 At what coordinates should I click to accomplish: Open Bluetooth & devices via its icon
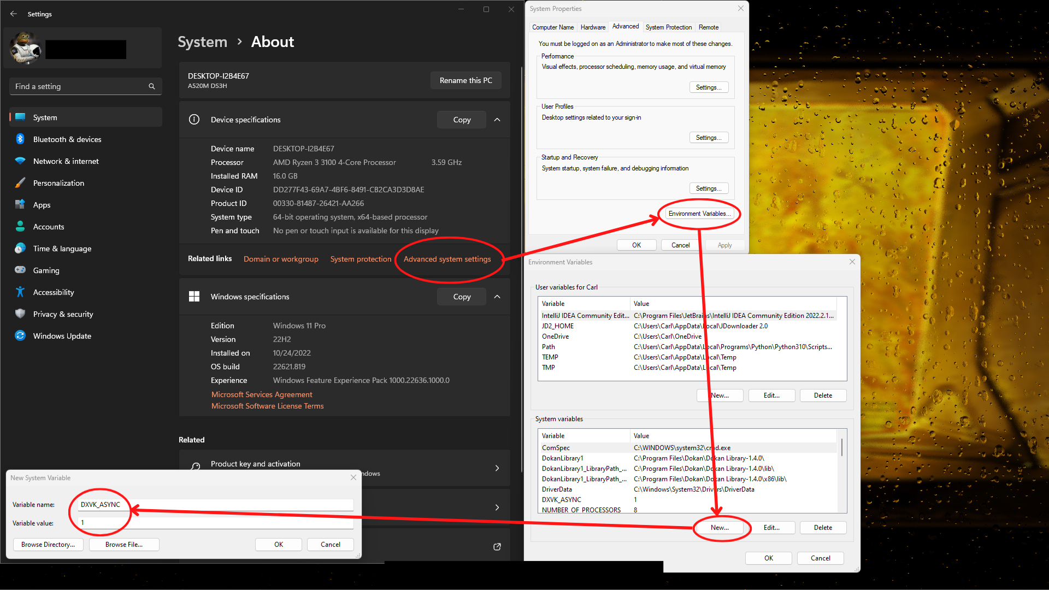click(20, 139)
